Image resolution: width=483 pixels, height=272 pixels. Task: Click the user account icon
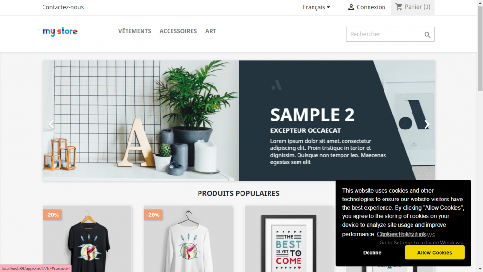(351, 7)
